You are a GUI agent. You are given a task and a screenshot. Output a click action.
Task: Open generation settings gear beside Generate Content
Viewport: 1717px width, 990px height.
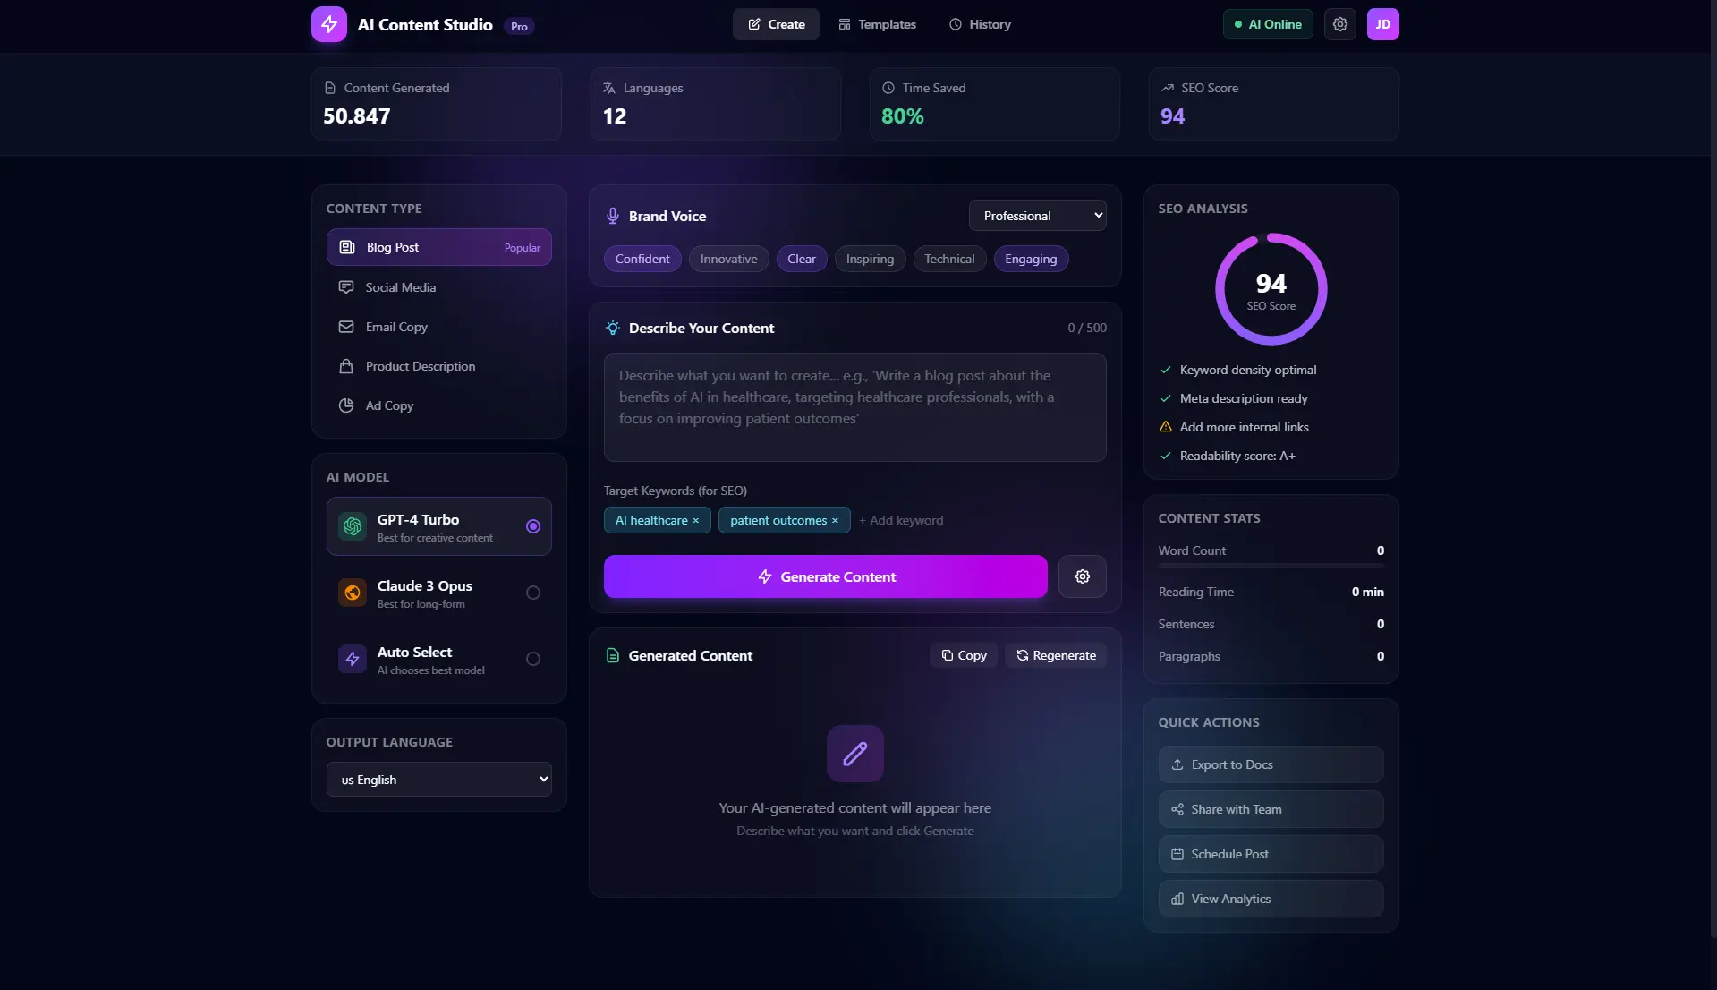1082,576
